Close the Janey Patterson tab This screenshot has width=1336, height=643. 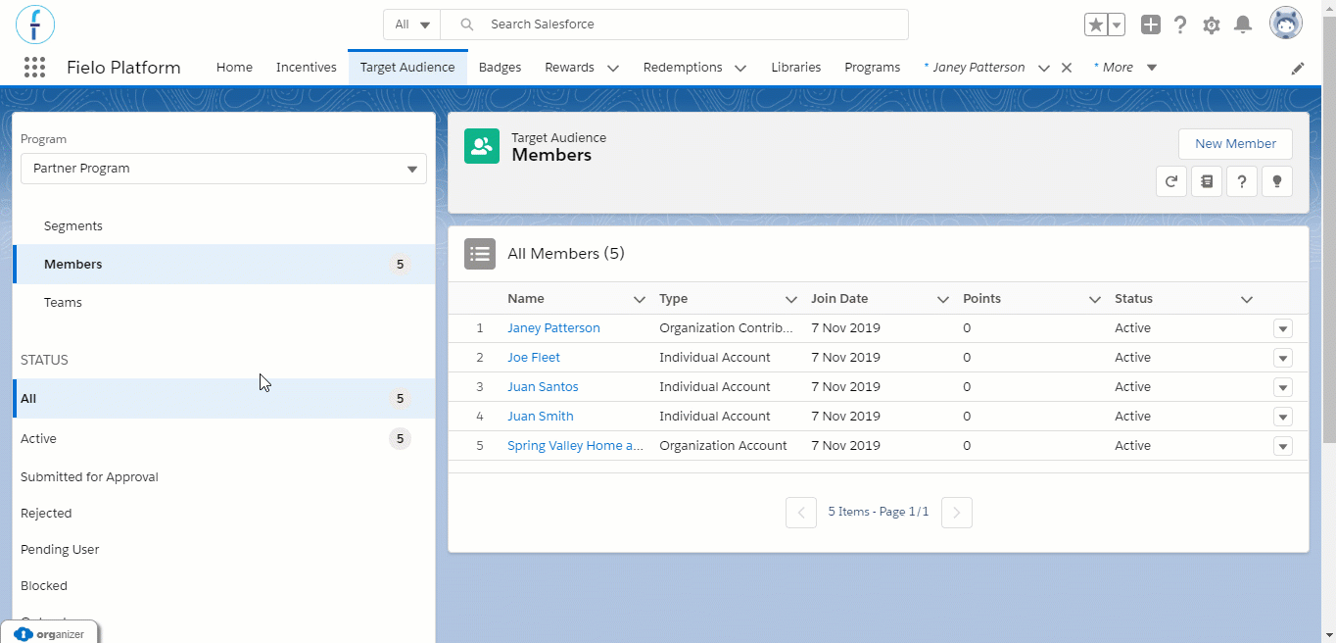(x=1067, y=68)
